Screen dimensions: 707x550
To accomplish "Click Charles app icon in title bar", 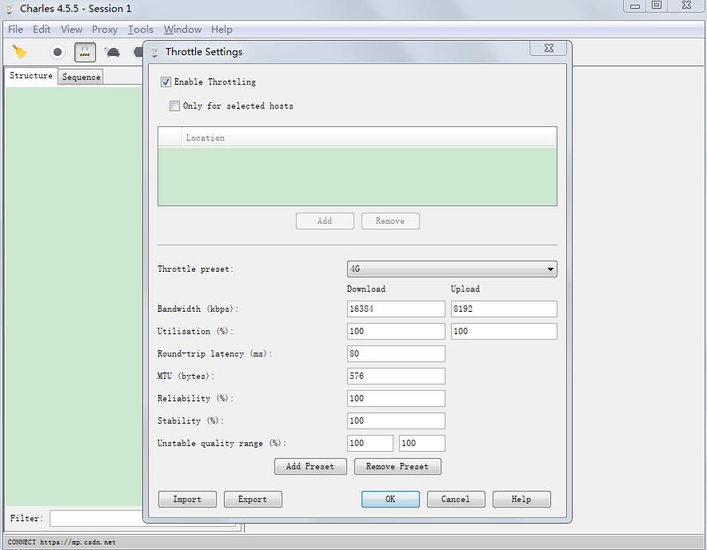I will pos(9,9).
